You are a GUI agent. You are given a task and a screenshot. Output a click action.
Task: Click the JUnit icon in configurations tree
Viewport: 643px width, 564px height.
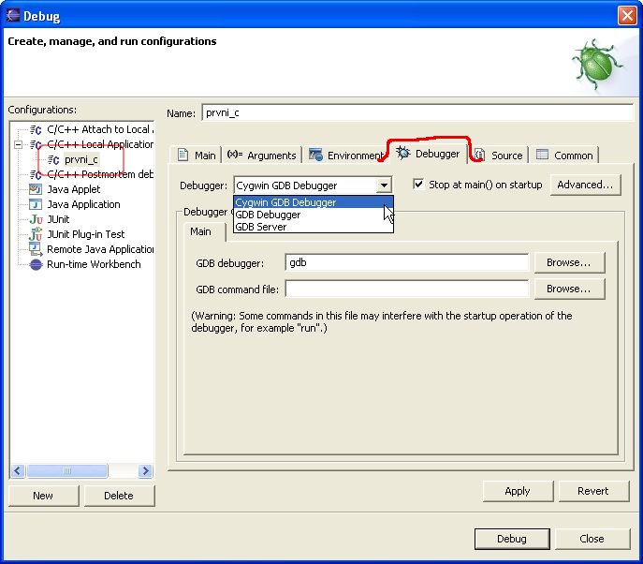click(36, 219)
